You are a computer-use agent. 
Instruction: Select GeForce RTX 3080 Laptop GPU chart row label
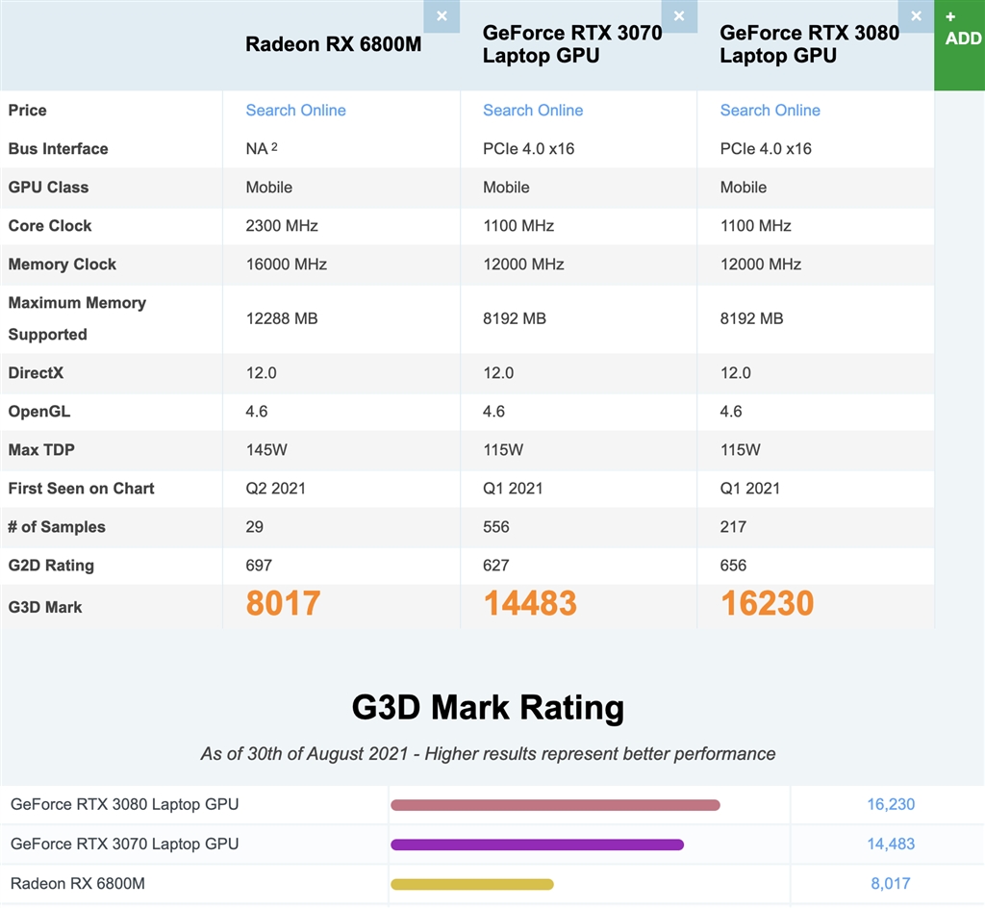[x=124, y=804]
